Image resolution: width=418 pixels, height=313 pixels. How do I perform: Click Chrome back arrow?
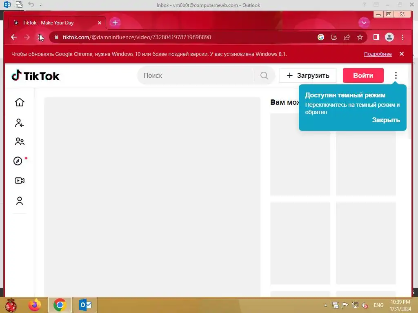[x=14, y=37]
